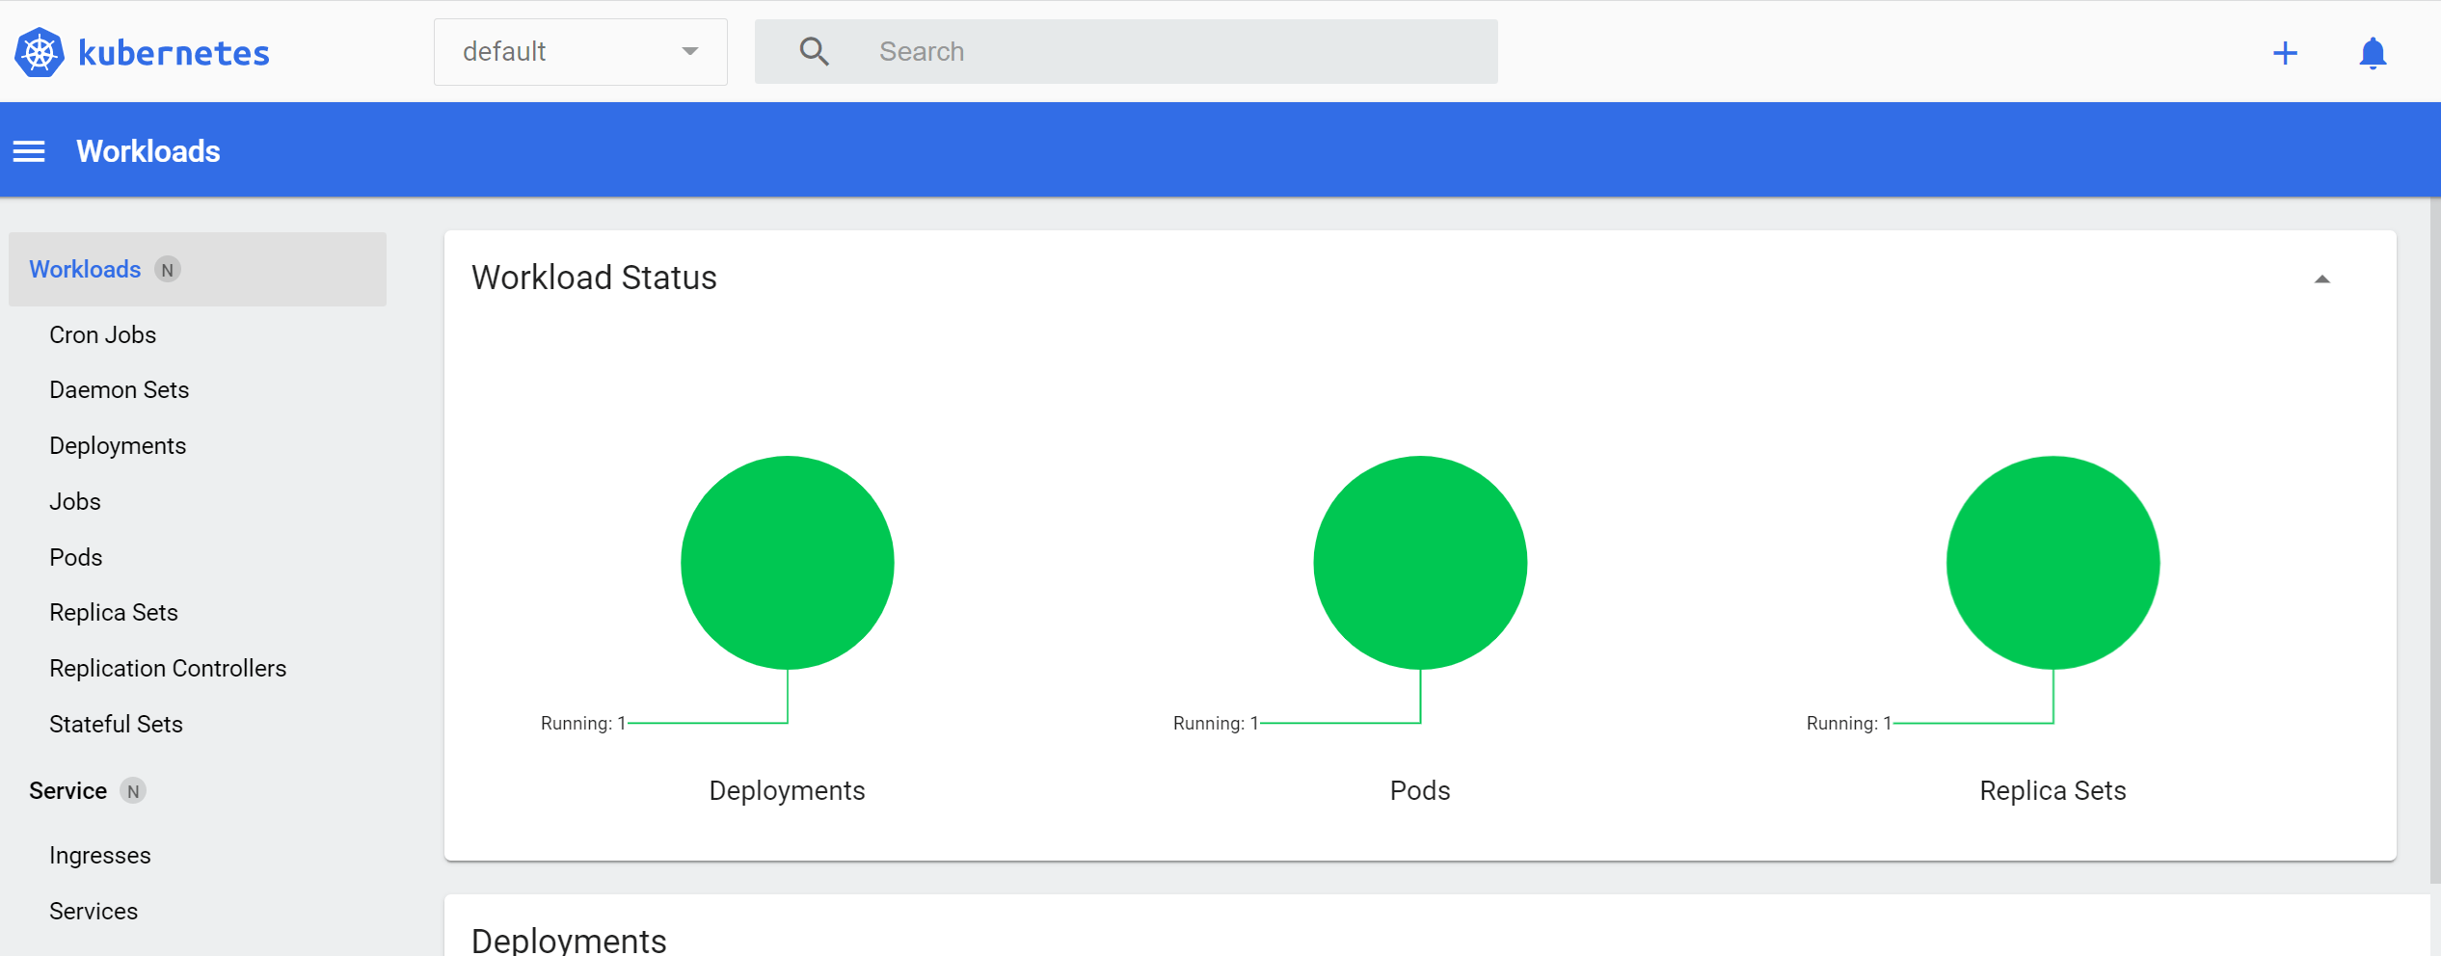The height and width of the screenshot is (956, 2441).
Task: Click the create new resource plus icon
Action: (x=2285, y=52)
